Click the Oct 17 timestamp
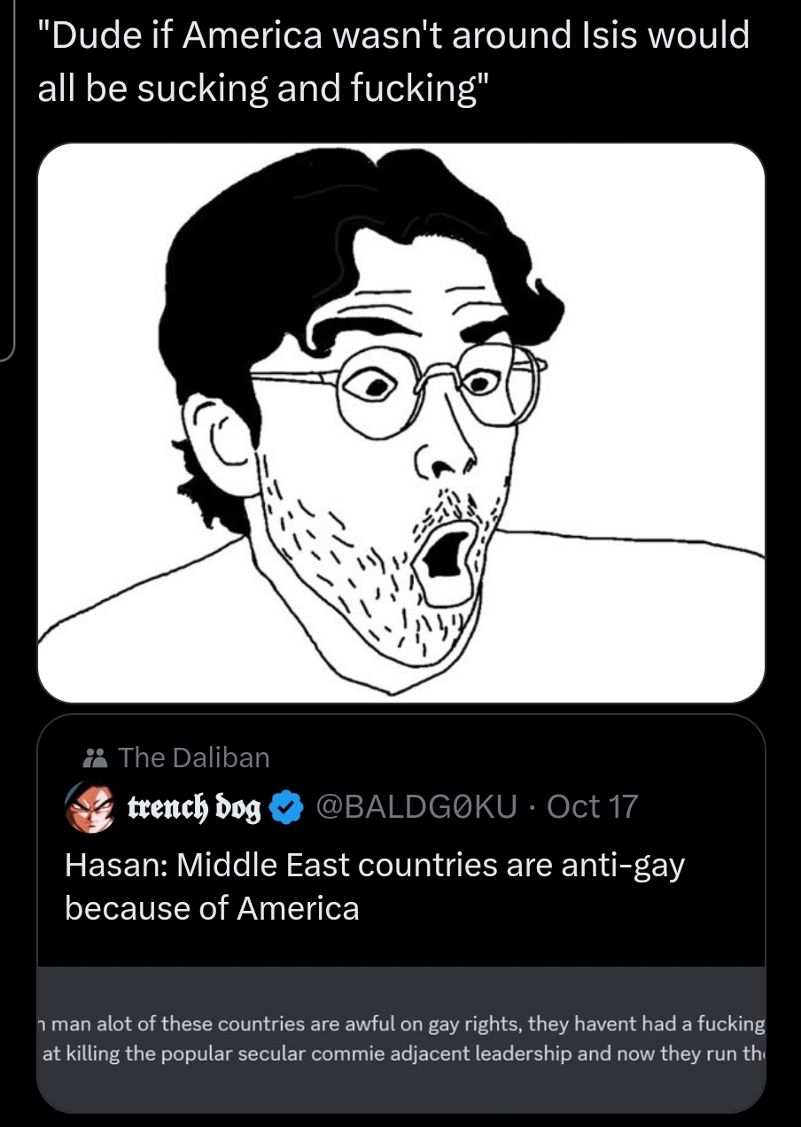 tap(592, 807)
